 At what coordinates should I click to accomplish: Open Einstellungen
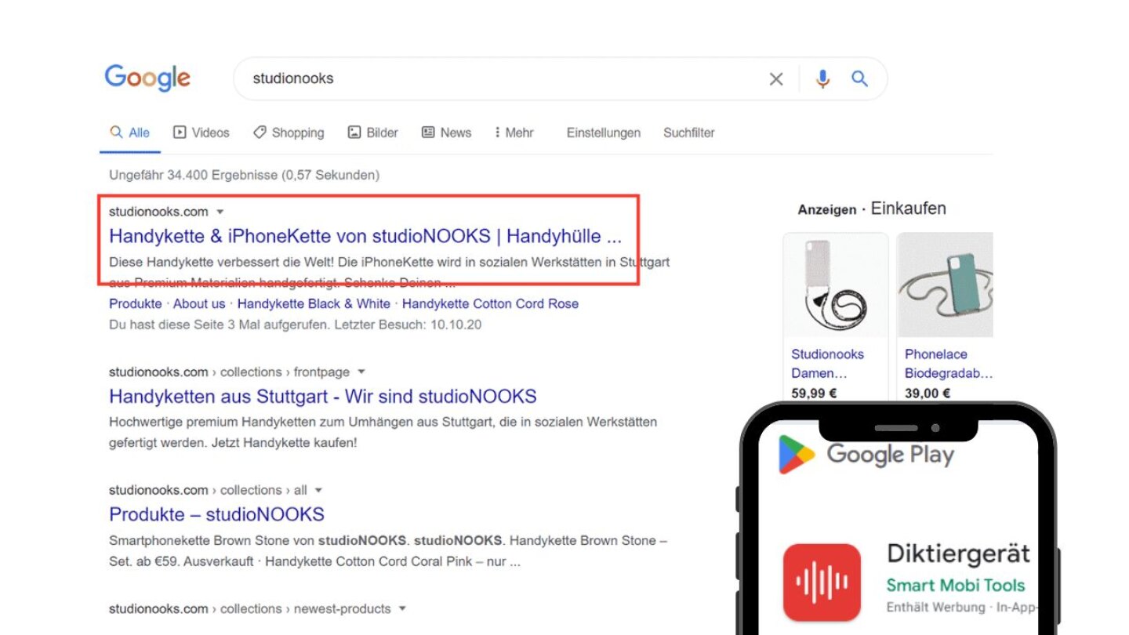604,132
